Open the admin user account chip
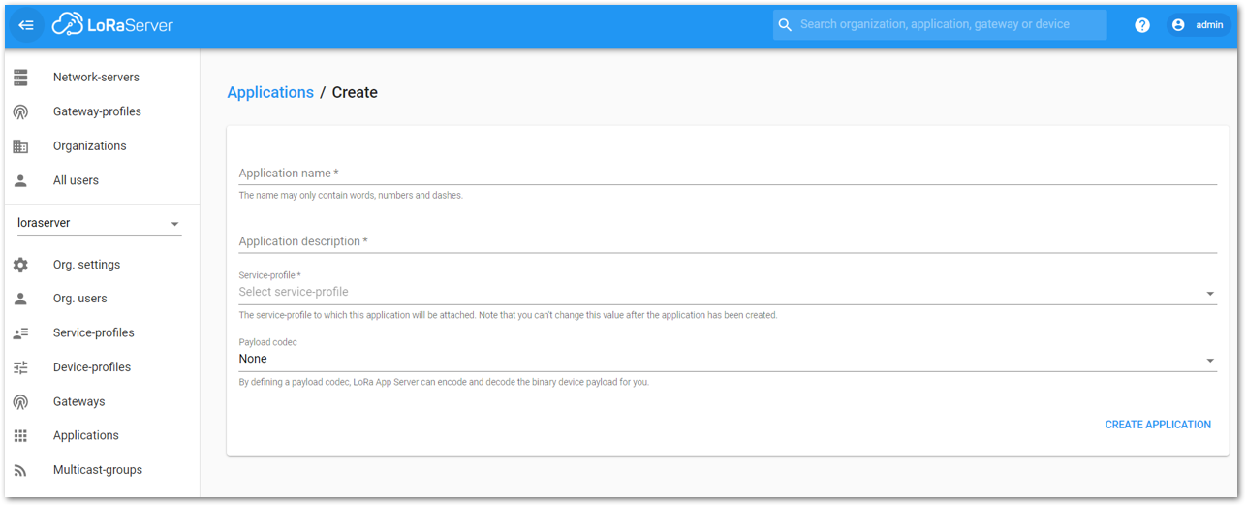 click(x=1198, y=25)
